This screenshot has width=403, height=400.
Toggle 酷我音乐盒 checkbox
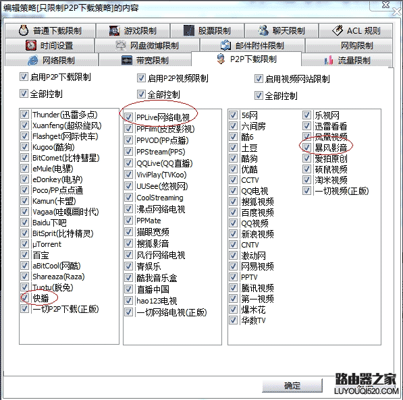point(128,278)
